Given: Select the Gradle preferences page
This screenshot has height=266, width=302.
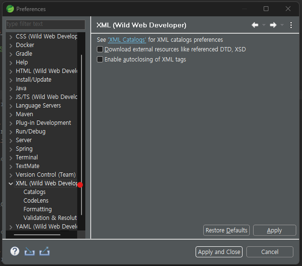Looking at the screenshot, I should pos(24,54).
